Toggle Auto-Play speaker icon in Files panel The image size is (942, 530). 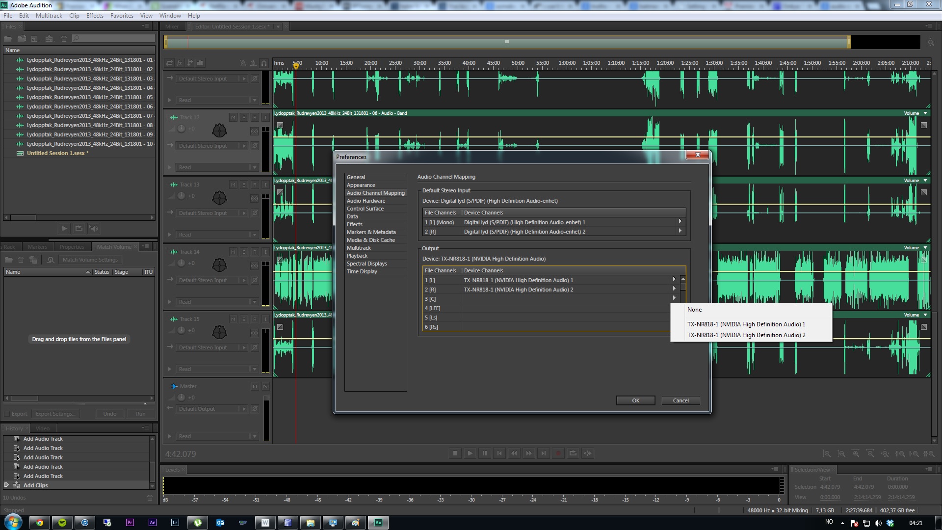tap(94, 228)
